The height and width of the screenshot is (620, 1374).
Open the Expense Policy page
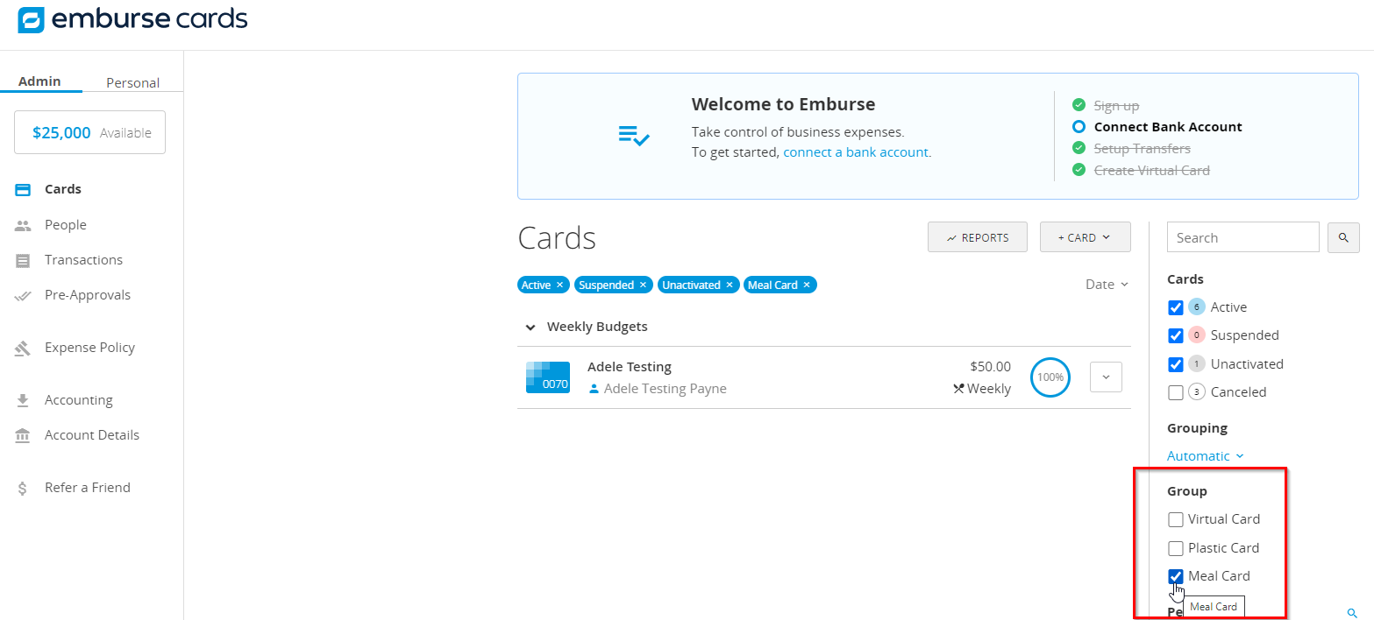pos(89,348)
